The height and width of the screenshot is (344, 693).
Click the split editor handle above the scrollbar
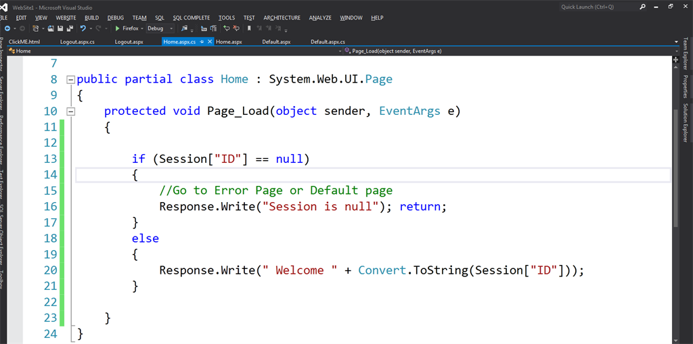pyautogui.click(x=676, y=59)
